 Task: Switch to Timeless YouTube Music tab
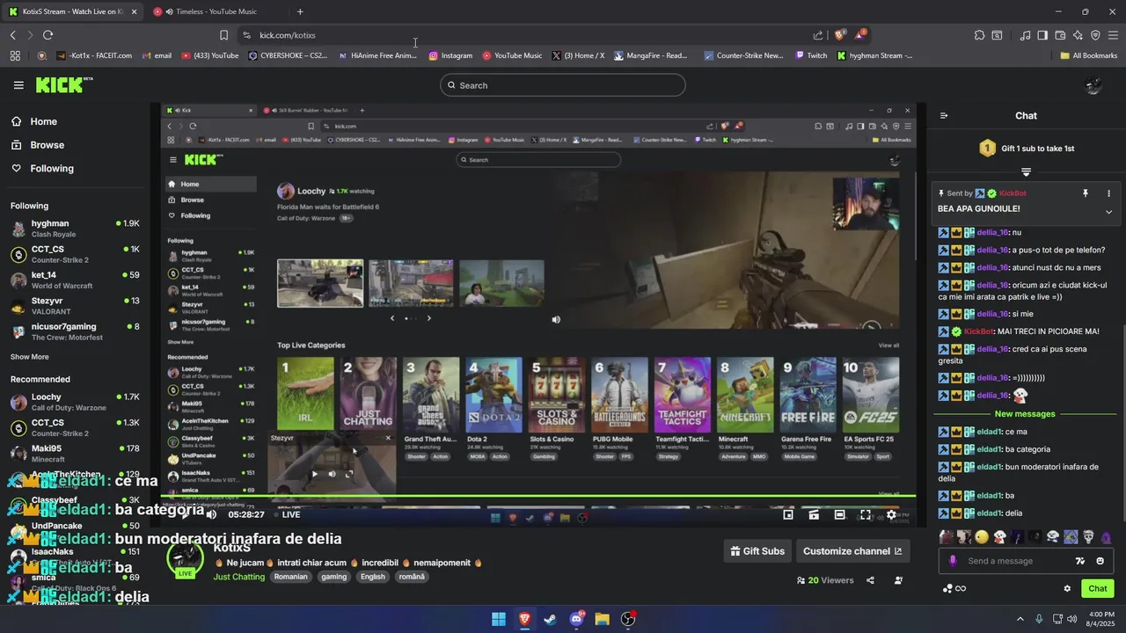click(216, 11)
